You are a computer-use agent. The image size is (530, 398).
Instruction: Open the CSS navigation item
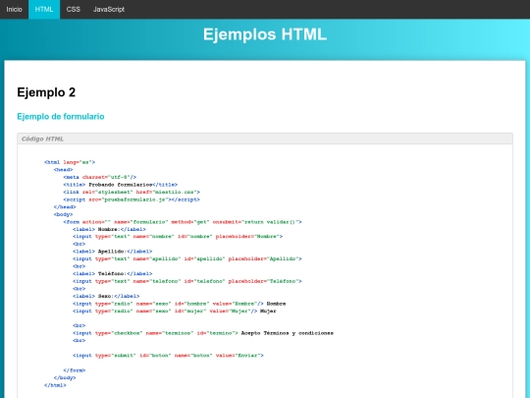73,9
